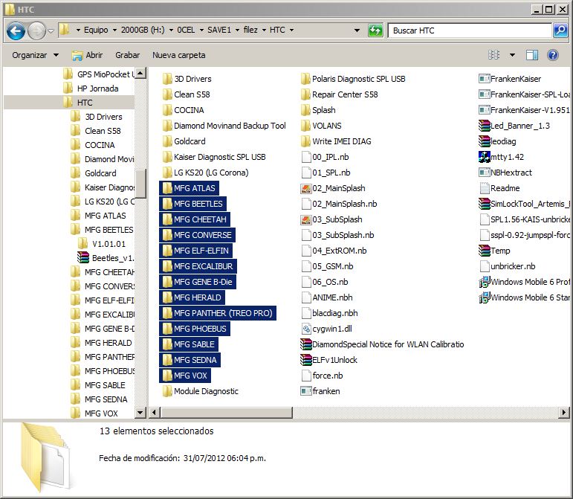
Task: Select the FrankenKaiser application icon
Action: click(x=485, y=79)
